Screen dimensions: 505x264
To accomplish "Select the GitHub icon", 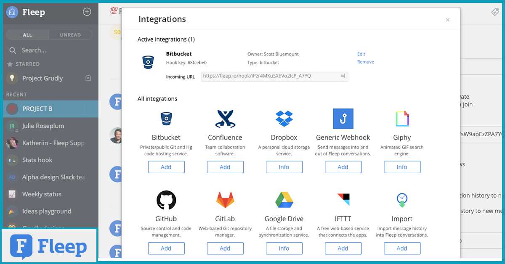I will click(x=166, y=199).
